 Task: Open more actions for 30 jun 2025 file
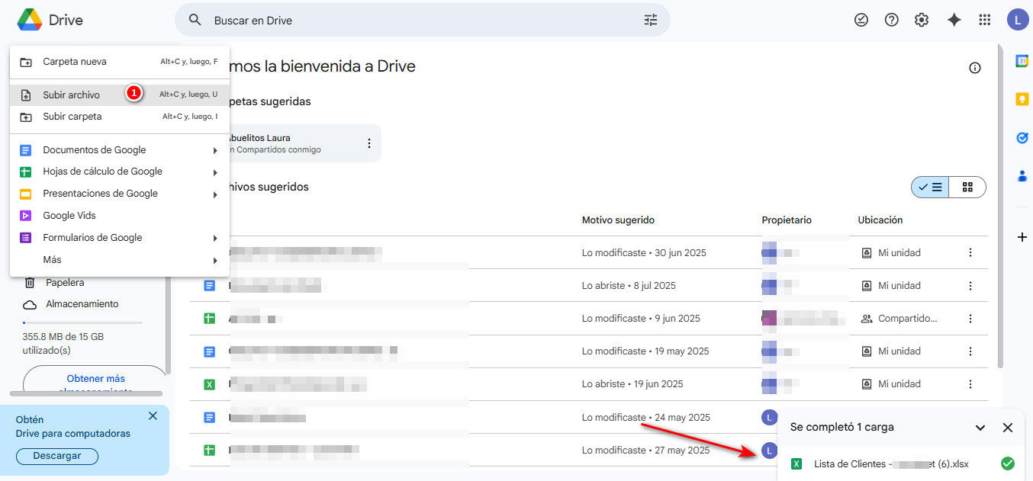coord(970,252)
